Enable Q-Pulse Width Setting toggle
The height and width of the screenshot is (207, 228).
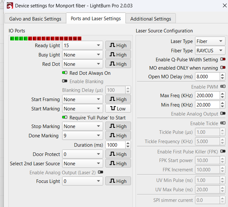223,59
